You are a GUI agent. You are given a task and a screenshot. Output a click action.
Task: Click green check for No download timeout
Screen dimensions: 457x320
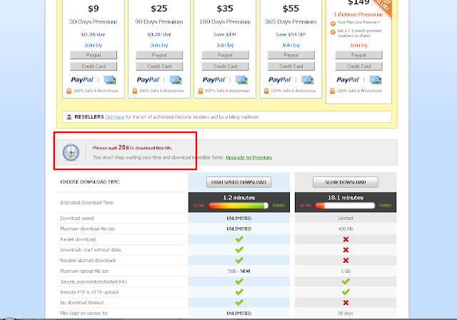pos(239,303)
